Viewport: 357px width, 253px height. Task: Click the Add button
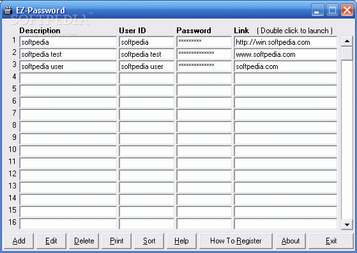(19, 241)
